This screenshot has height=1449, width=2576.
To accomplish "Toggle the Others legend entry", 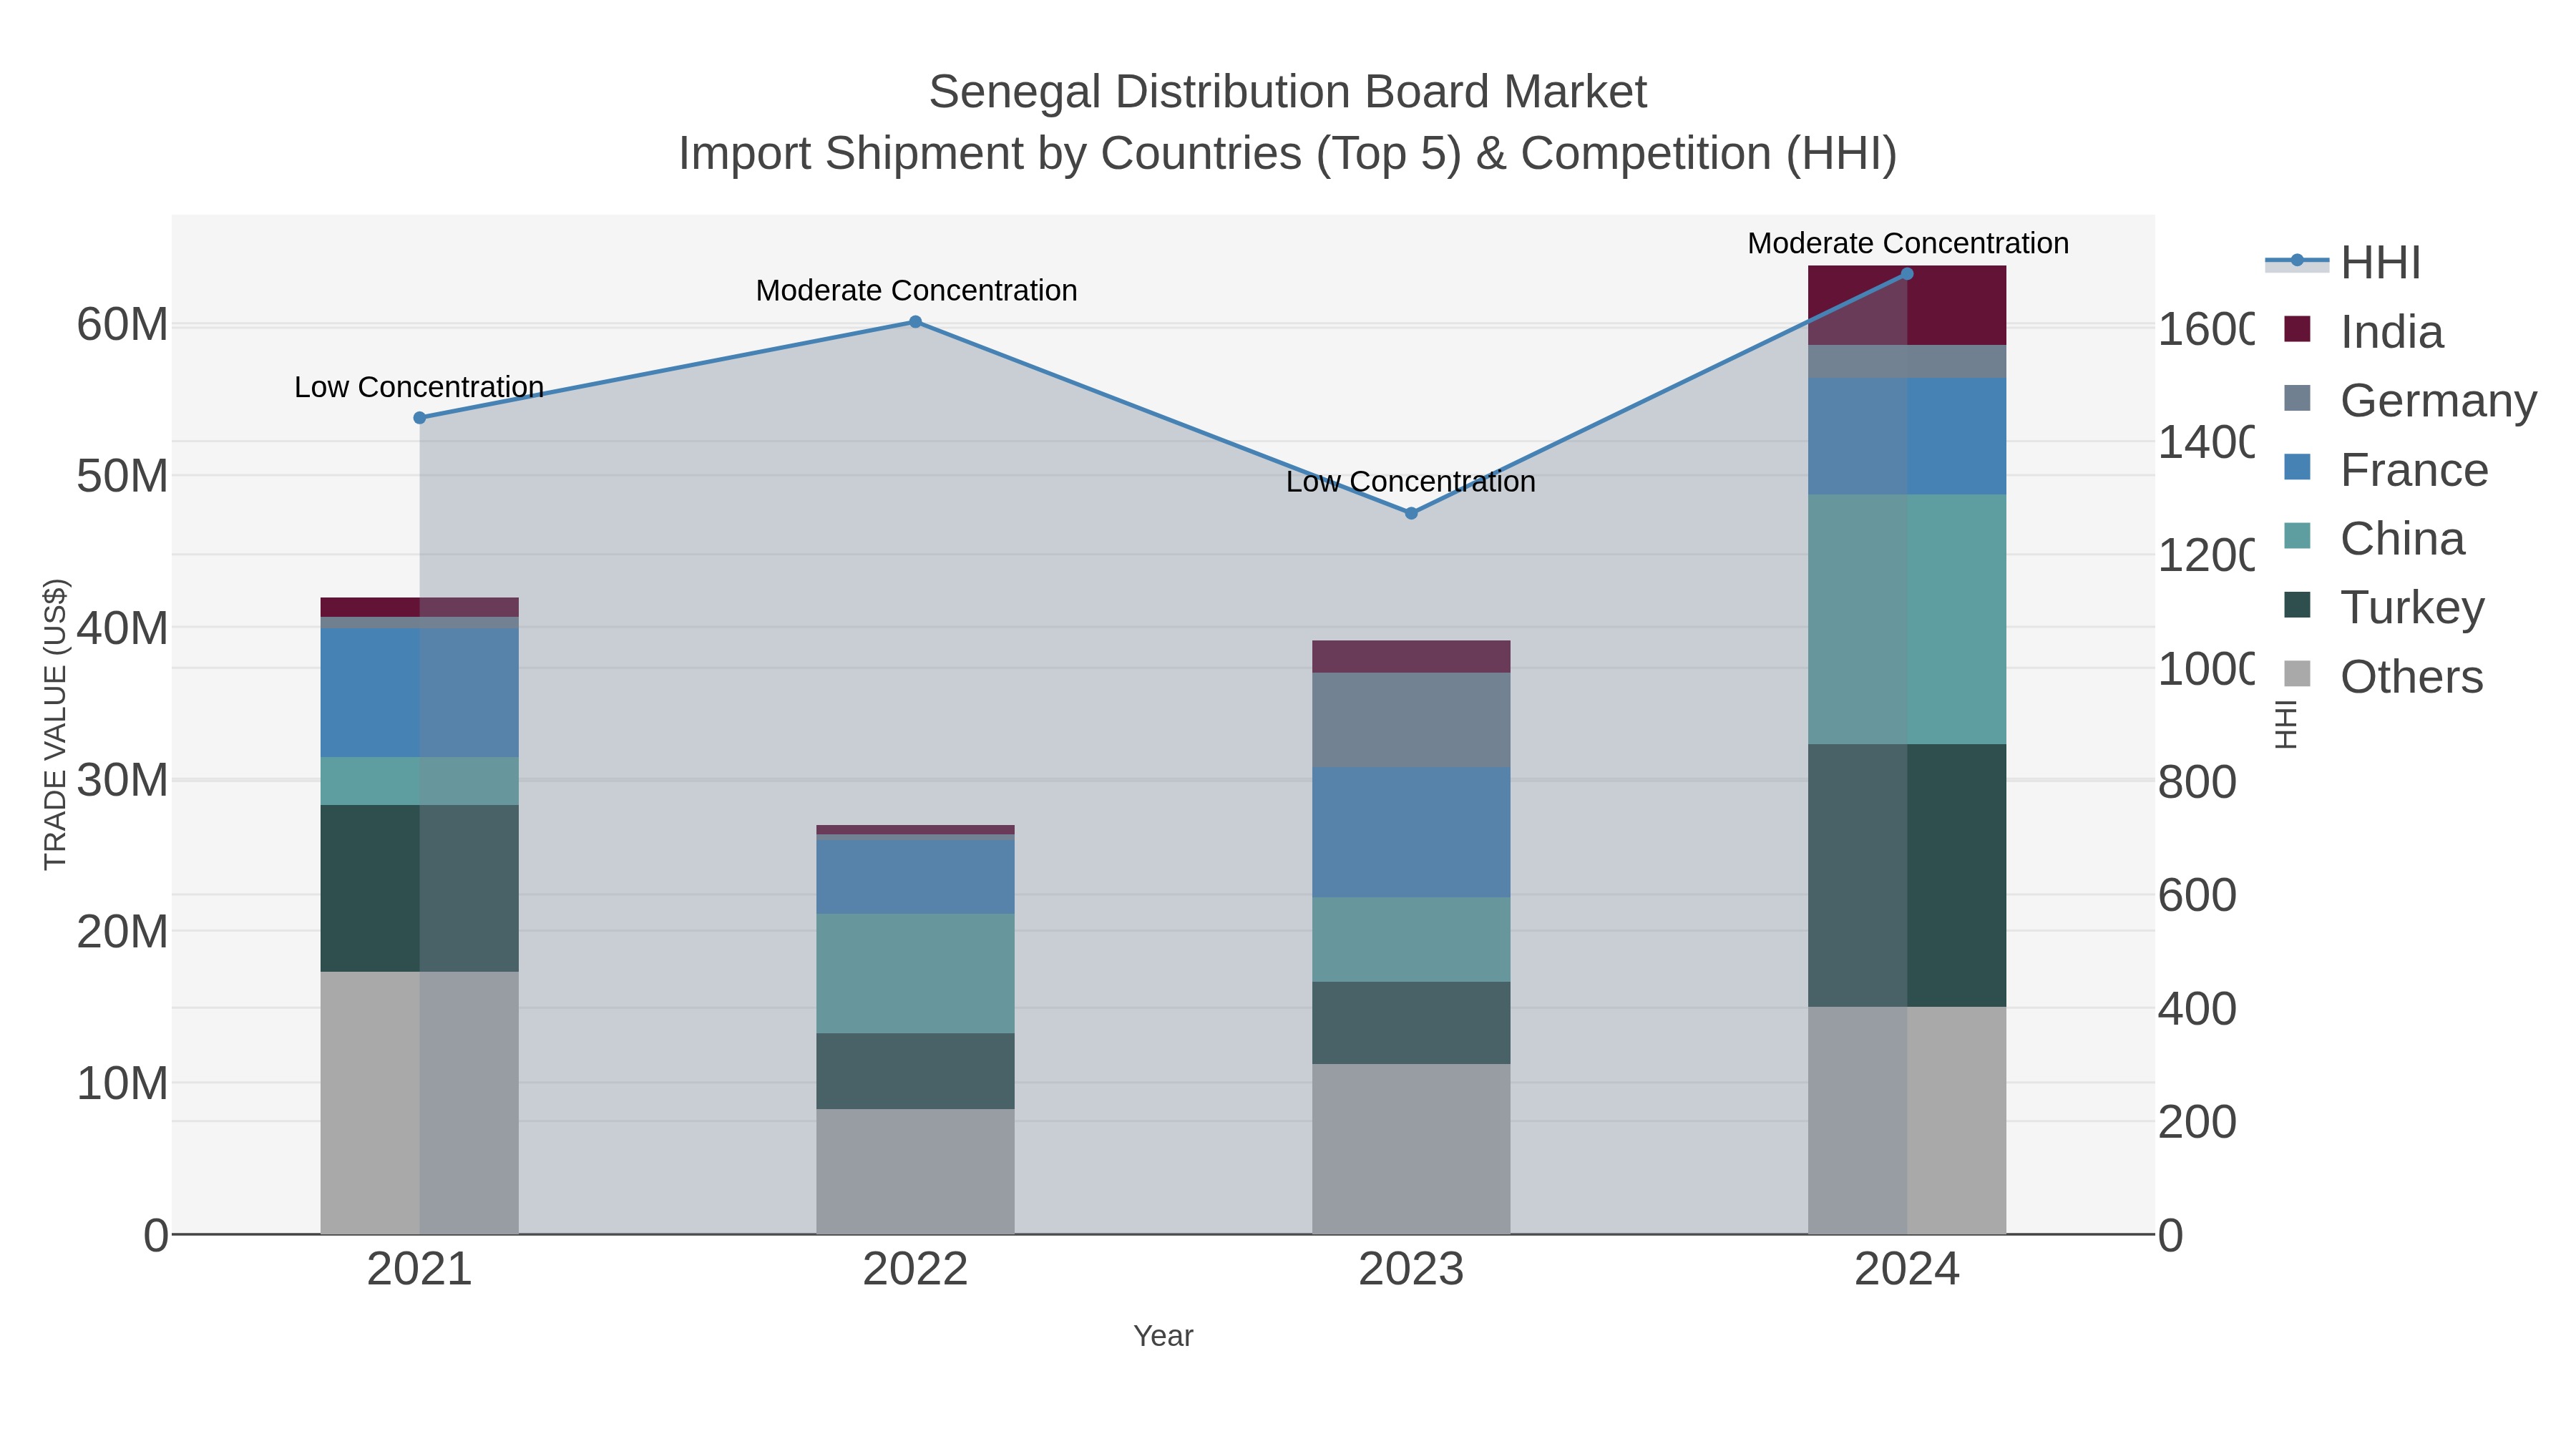I will (x=2384, y=677).
